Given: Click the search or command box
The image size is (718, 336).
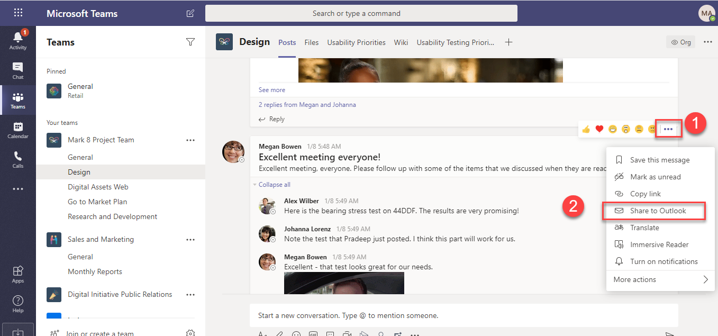Looking at the screenshot, I should click(361, 13).
